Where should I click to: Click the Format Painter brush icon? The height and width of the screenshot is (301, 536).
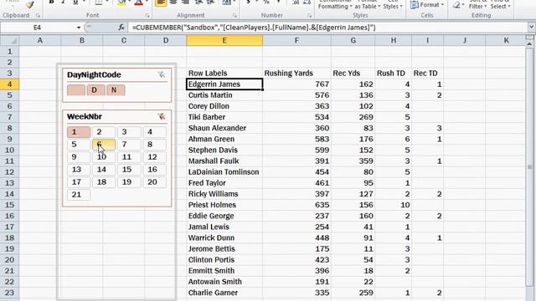point(30,4)
